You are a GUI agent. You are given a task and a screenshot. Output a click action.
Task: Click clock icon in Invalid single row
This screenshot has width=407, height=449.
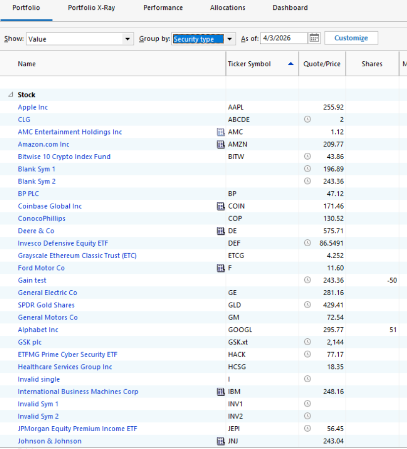307,379
